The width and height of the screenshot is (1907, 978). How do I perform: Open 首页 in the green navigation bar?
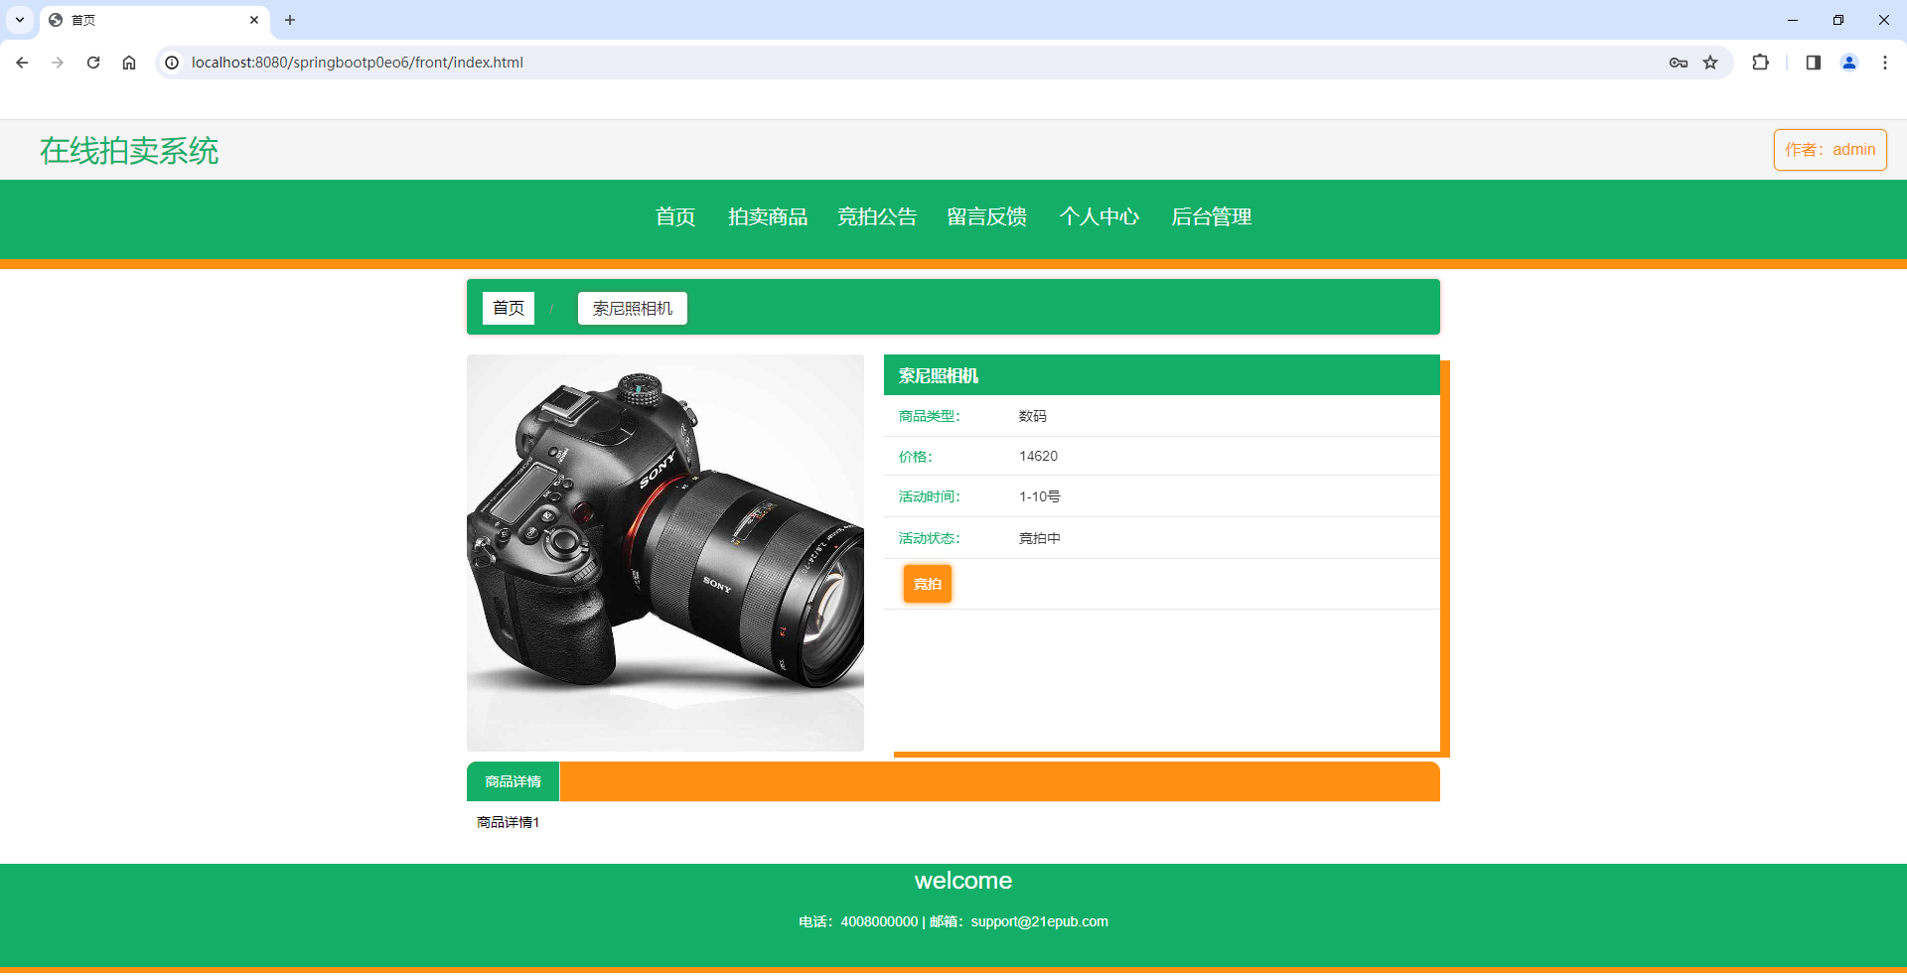[x=675, y=216]
